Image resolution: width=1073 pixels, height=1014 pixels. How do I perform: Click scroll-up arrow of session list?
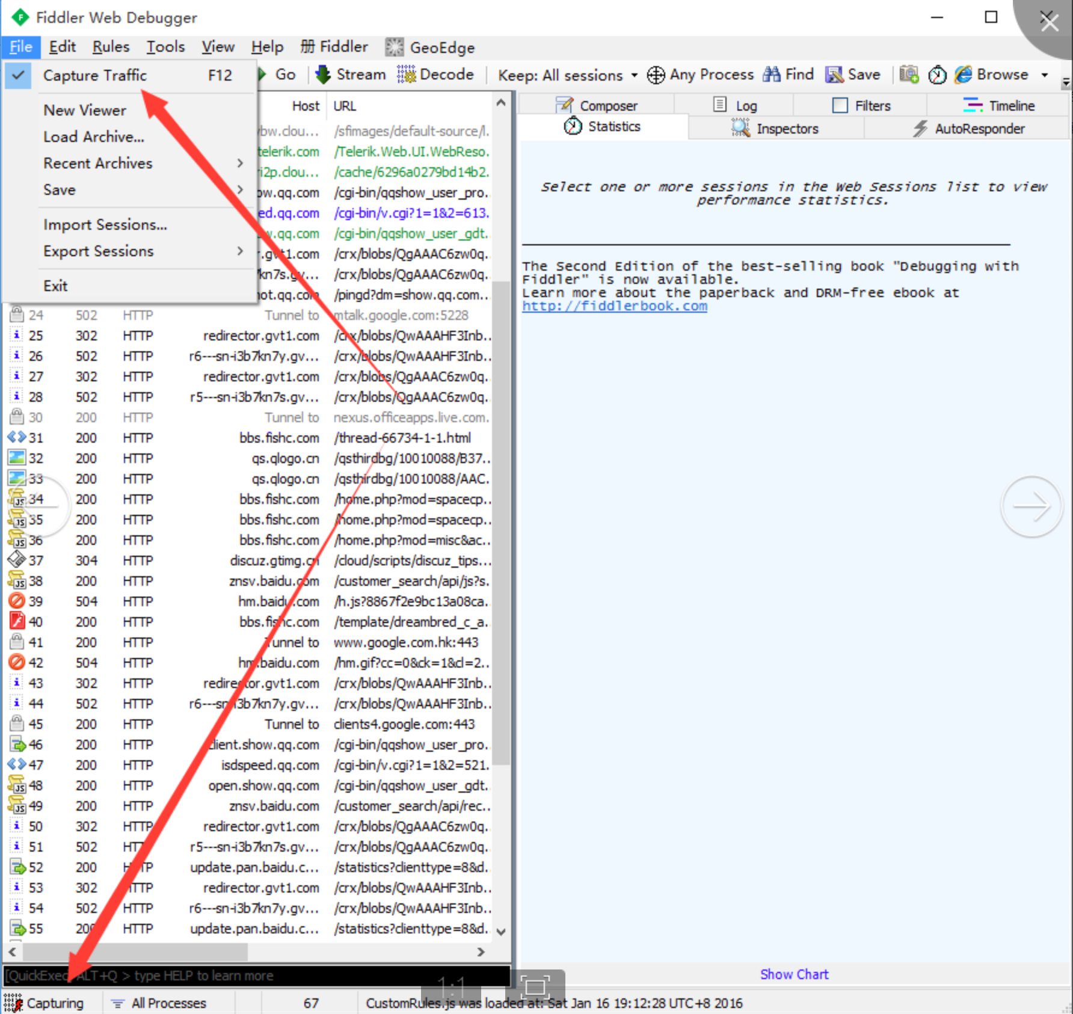(501, 103)
